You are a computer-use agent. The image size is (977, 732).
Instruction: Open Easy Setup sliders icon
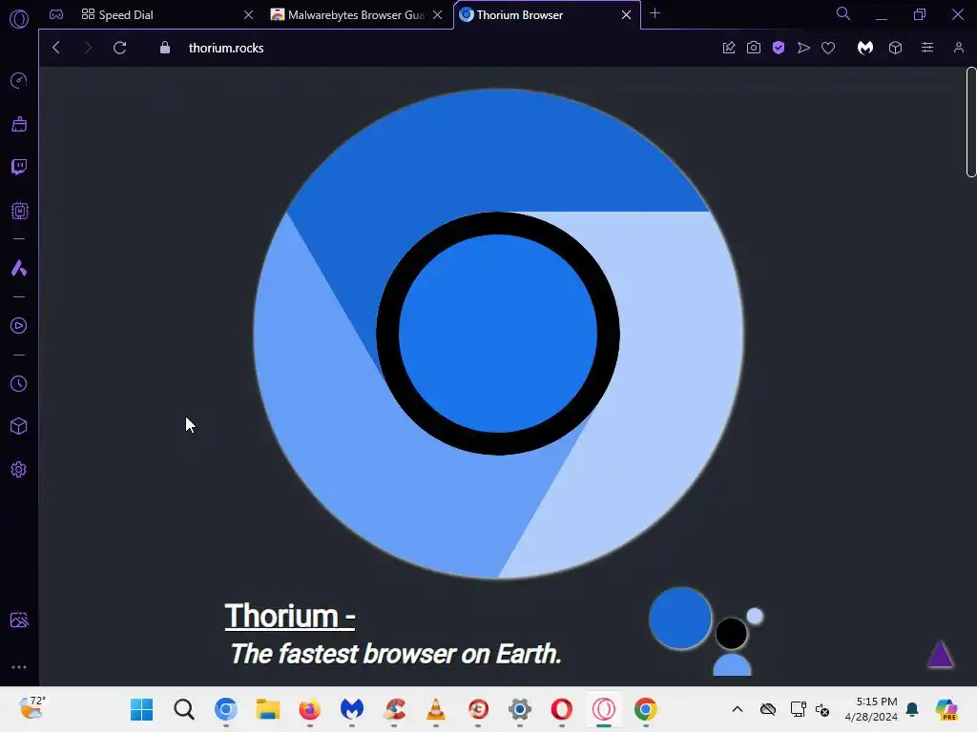pyautogui.click(x=927, y=48)
